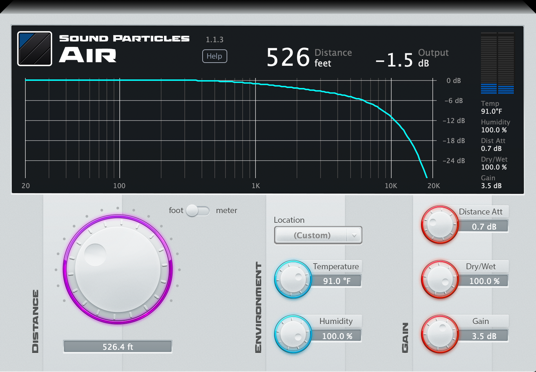Click the foot label beside the unit switch
Viewport: 536px width, 372px height.
[x=176, y=211]
